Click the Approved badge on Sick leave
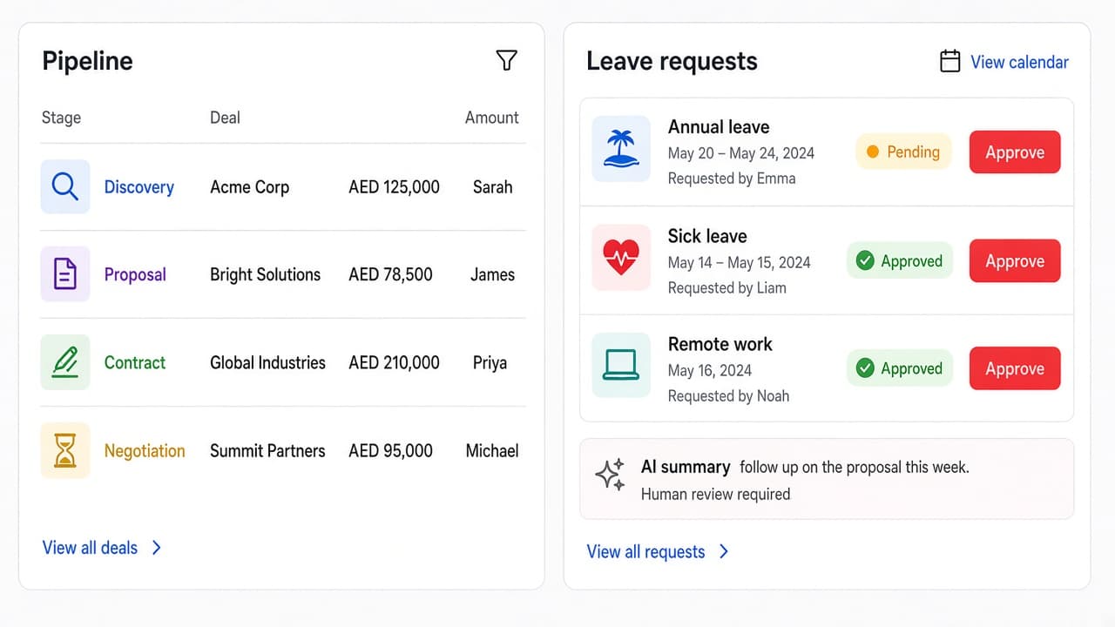The height and width of the screenshot is (627, 1115). [x=900, y=260]
